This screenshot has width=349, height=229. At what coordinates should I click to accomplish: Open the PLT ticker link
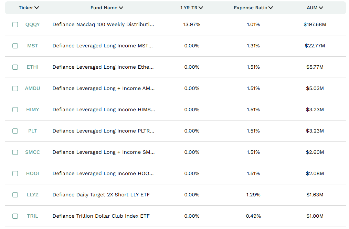click(x=32, y=131)
